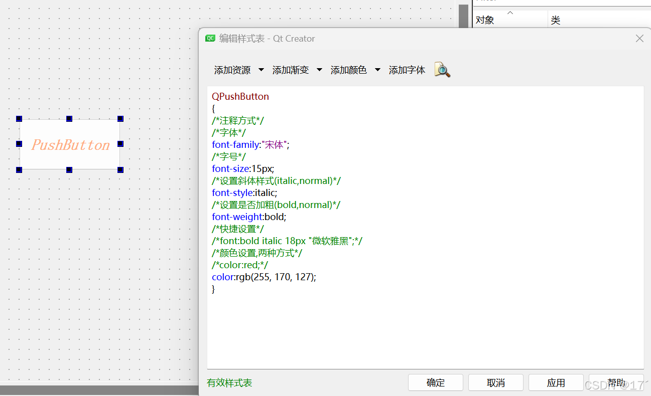Click the /*快捷设置*/ comment line
This screenshot has height=396, width=651.
pyautogui.click(x=238, y=229)
